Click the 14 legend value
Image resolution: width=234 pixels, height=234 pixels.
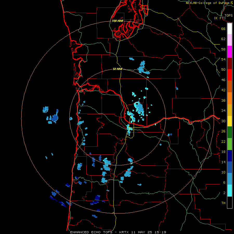pos(223,162)
